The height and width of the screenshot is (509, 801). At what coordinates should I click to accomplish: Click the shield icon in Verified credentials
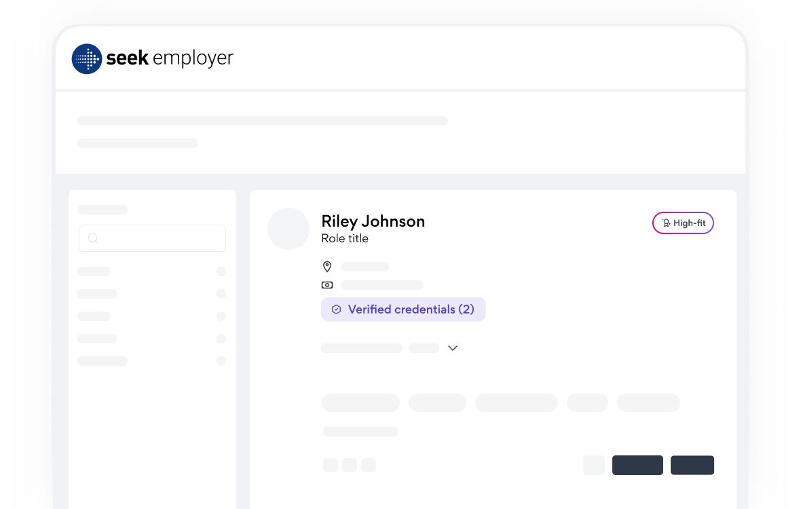coord(336,309)
